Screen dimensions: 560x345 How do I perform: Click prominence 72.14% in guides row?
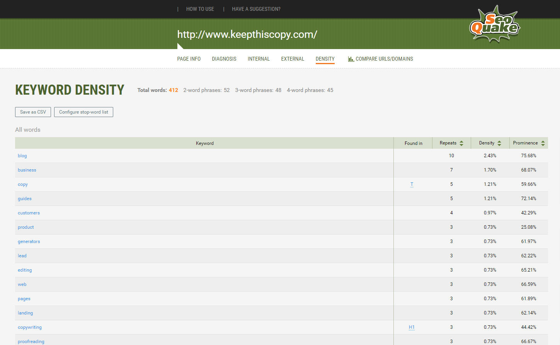(x=529, y=199)
